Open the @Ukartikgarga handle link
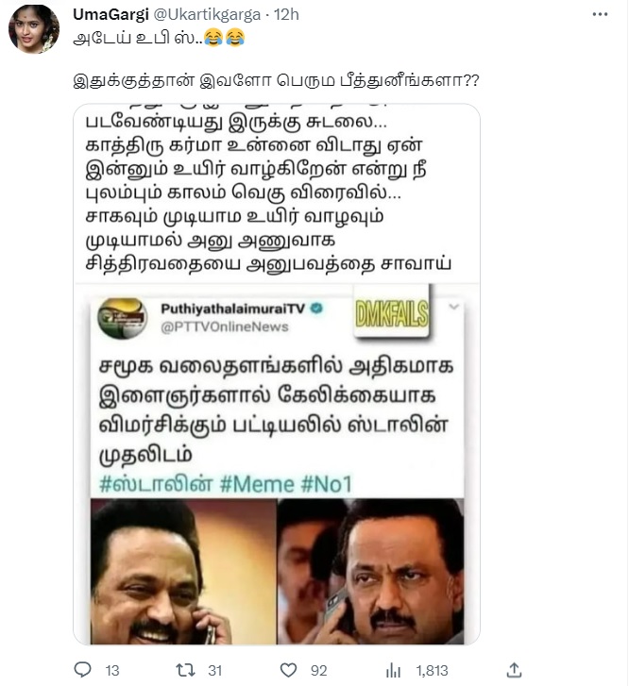The height and width of the screenshot is (686, 629). coord(207,14)
